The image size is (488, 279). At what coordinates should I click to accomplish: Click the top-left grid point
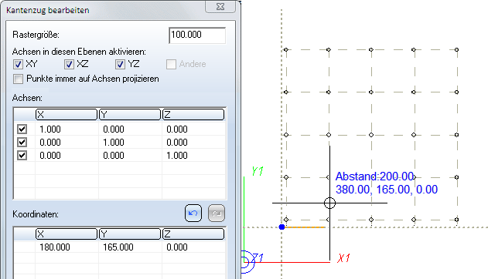pos(286,49)
